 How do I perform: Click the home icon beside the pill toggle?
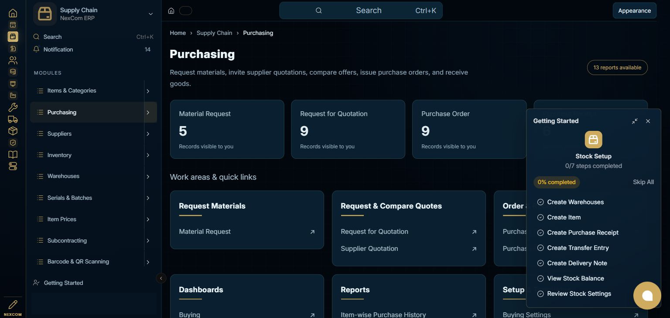(x=171, y=10)
